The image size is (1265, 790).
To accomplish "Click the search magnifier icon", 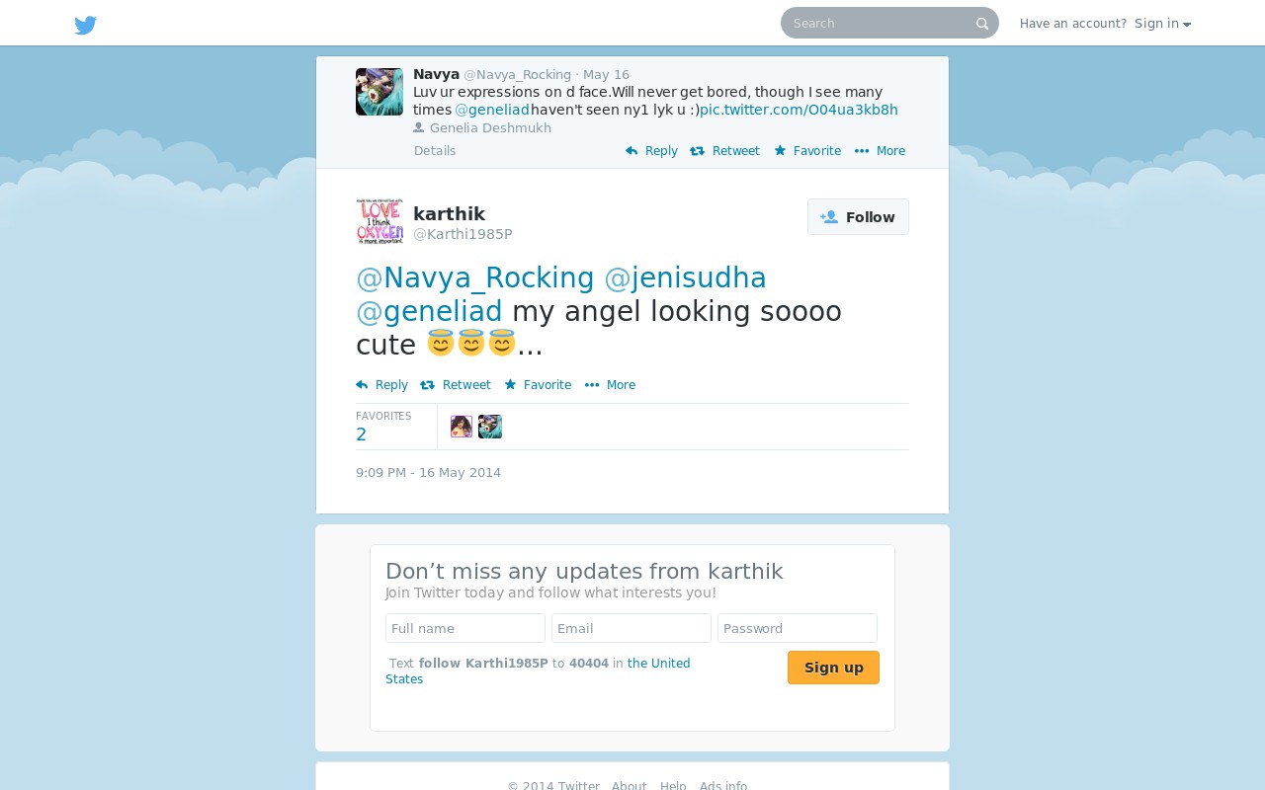I will pyautogui.click(x=982, y=24).
